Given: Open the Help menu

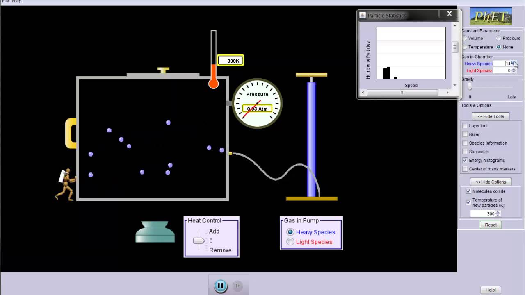Looking at the screenshot, I should point(16,2).
